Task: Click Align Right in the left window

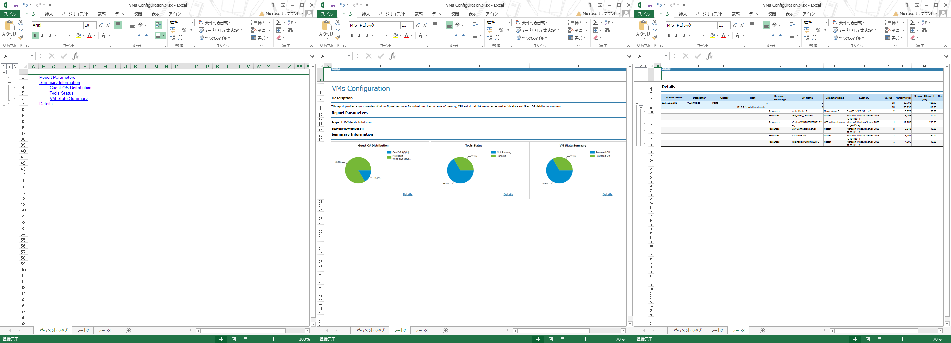Action: 132,35
